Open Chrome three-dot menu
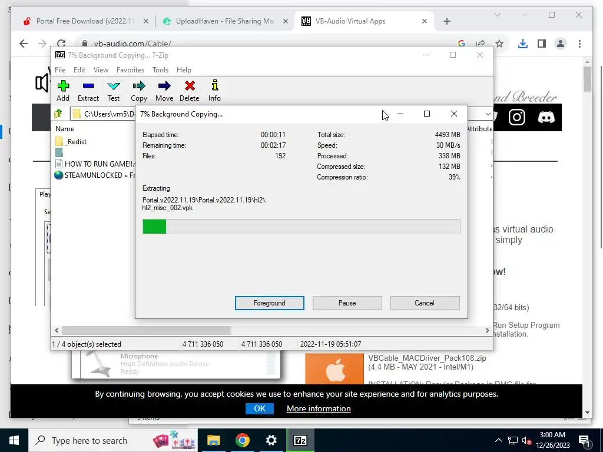The image size is (603, 452). [x=579, y=44]
